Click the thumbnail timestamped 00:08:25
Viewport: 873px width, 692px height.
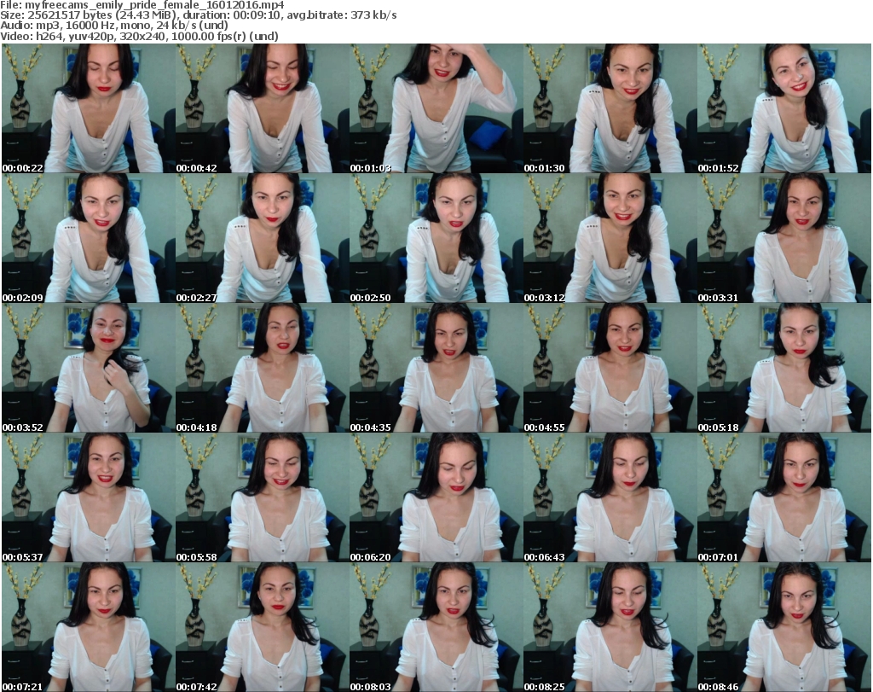[x=610, y=627]
